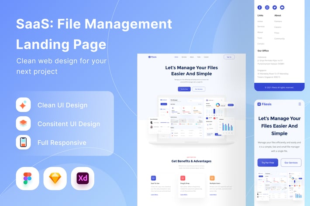Click the 'Full Responsive' label
Viewport: 310px width, 206px height.
[x=62, y=142]
